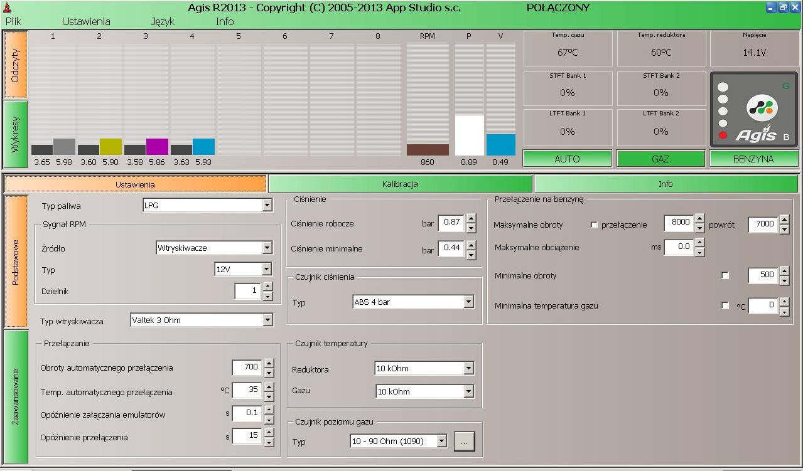
Task: Decrease the Dzielnik value with down arrow
Action: 268,295
